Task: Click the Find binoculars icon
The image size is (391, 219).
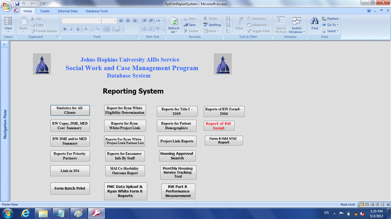Action: coord(315,21)
